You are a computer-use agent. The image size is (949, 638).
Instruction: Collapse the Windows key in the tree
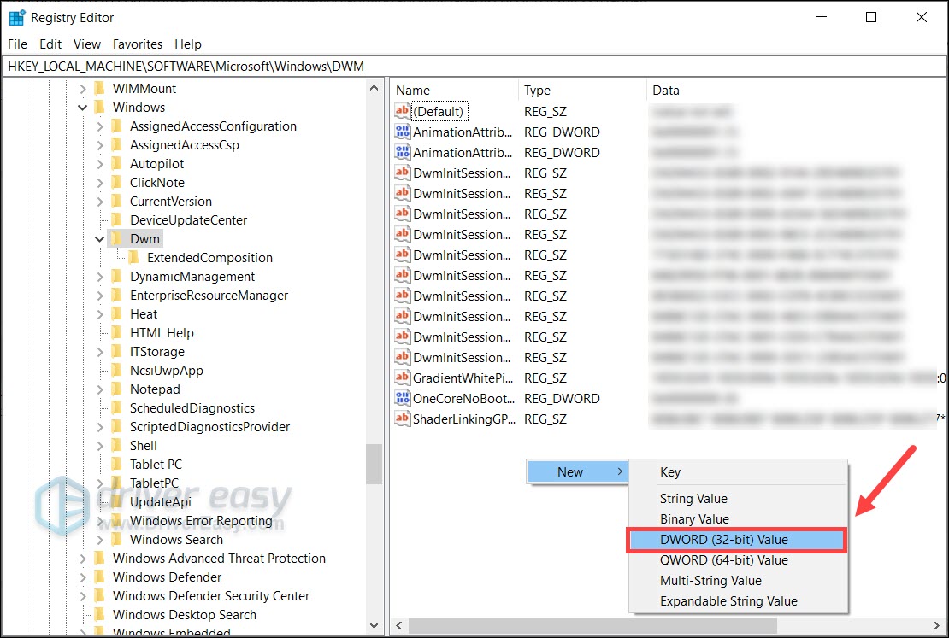(83, 108)
